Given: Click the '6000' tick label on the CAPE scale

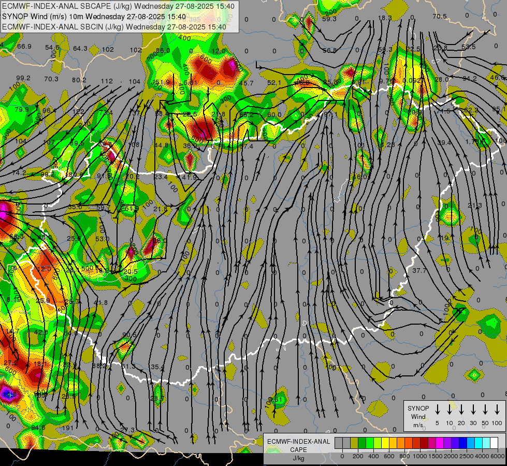Looking at the screenshot, I should click(498, 456).
